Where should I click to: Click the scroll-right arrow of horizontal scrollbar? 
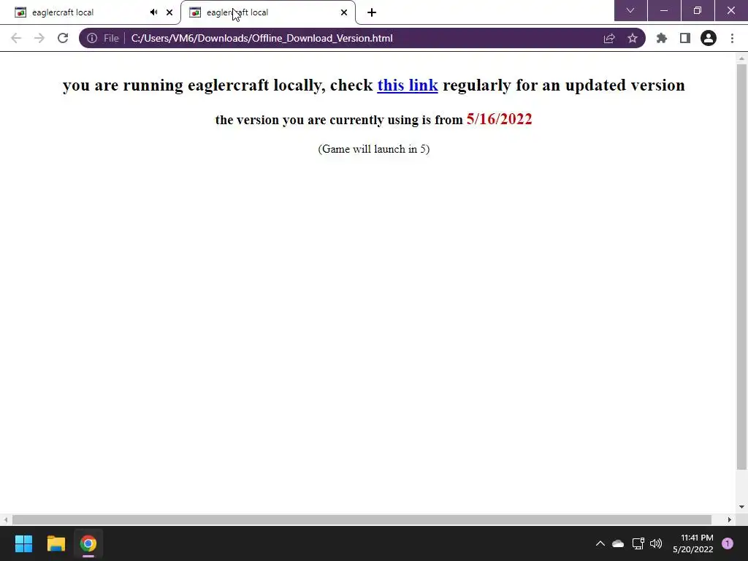click(x=730, y=519)
